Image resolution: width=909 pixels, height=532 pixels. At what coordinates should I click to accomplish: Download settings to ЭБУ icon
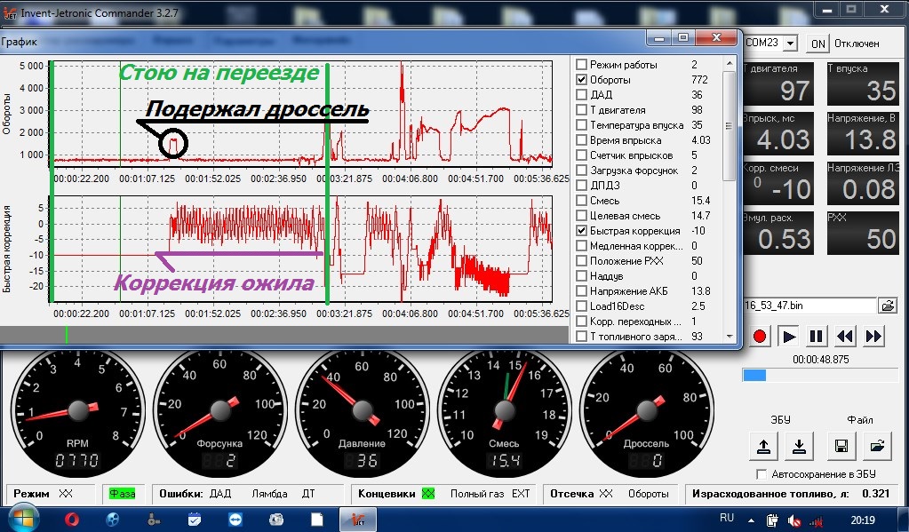(x=799, y=446)
